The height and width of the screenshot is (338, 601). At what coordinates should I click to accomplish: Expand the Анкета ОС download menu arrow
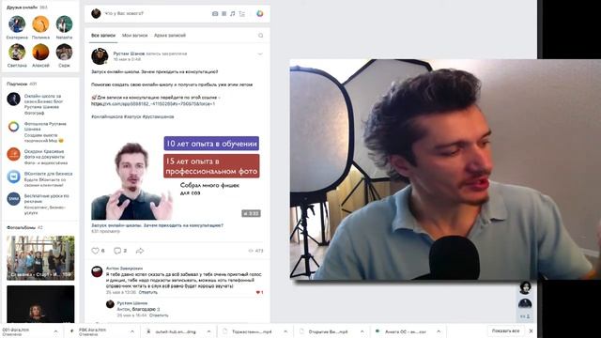click(439, 331)
